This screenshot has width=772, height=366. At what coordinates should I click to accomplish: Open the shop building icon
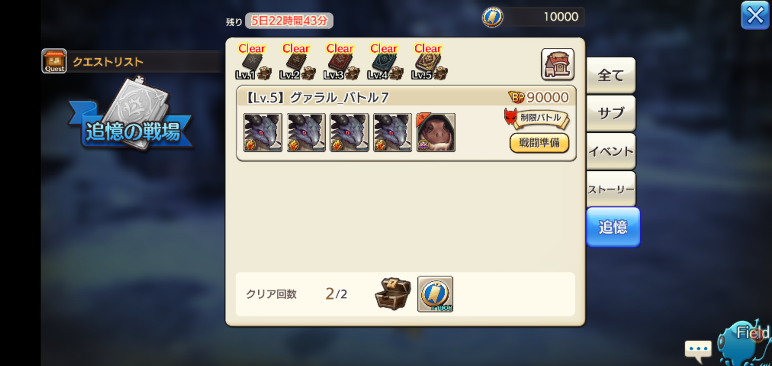(557, 64)
